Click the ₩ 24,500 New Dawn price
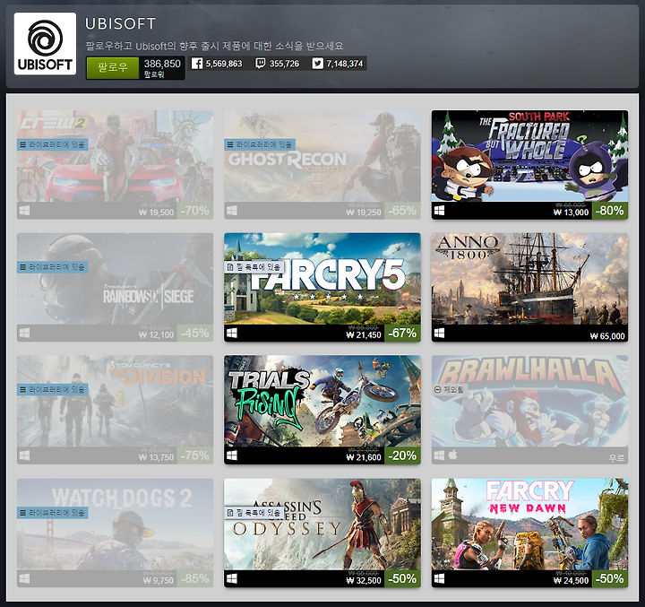Viewport: 645px width, 607px height. point(571,580)
